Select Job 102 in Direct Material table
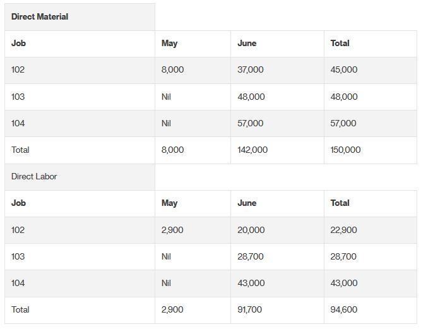The image size is (421, 329). point(18,70)
